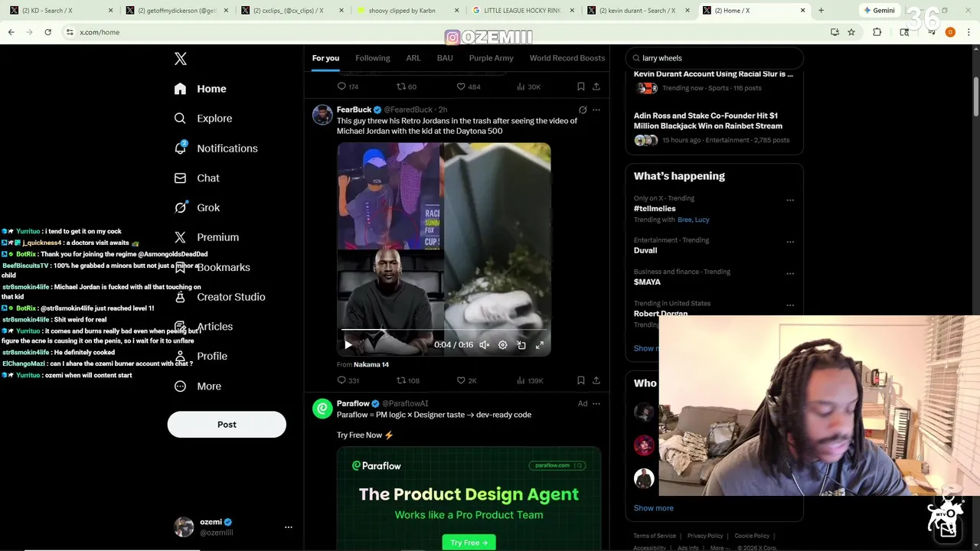Repost the upper post (60)
Viewport: 980px width, 551px height.
tap(407, 86)
